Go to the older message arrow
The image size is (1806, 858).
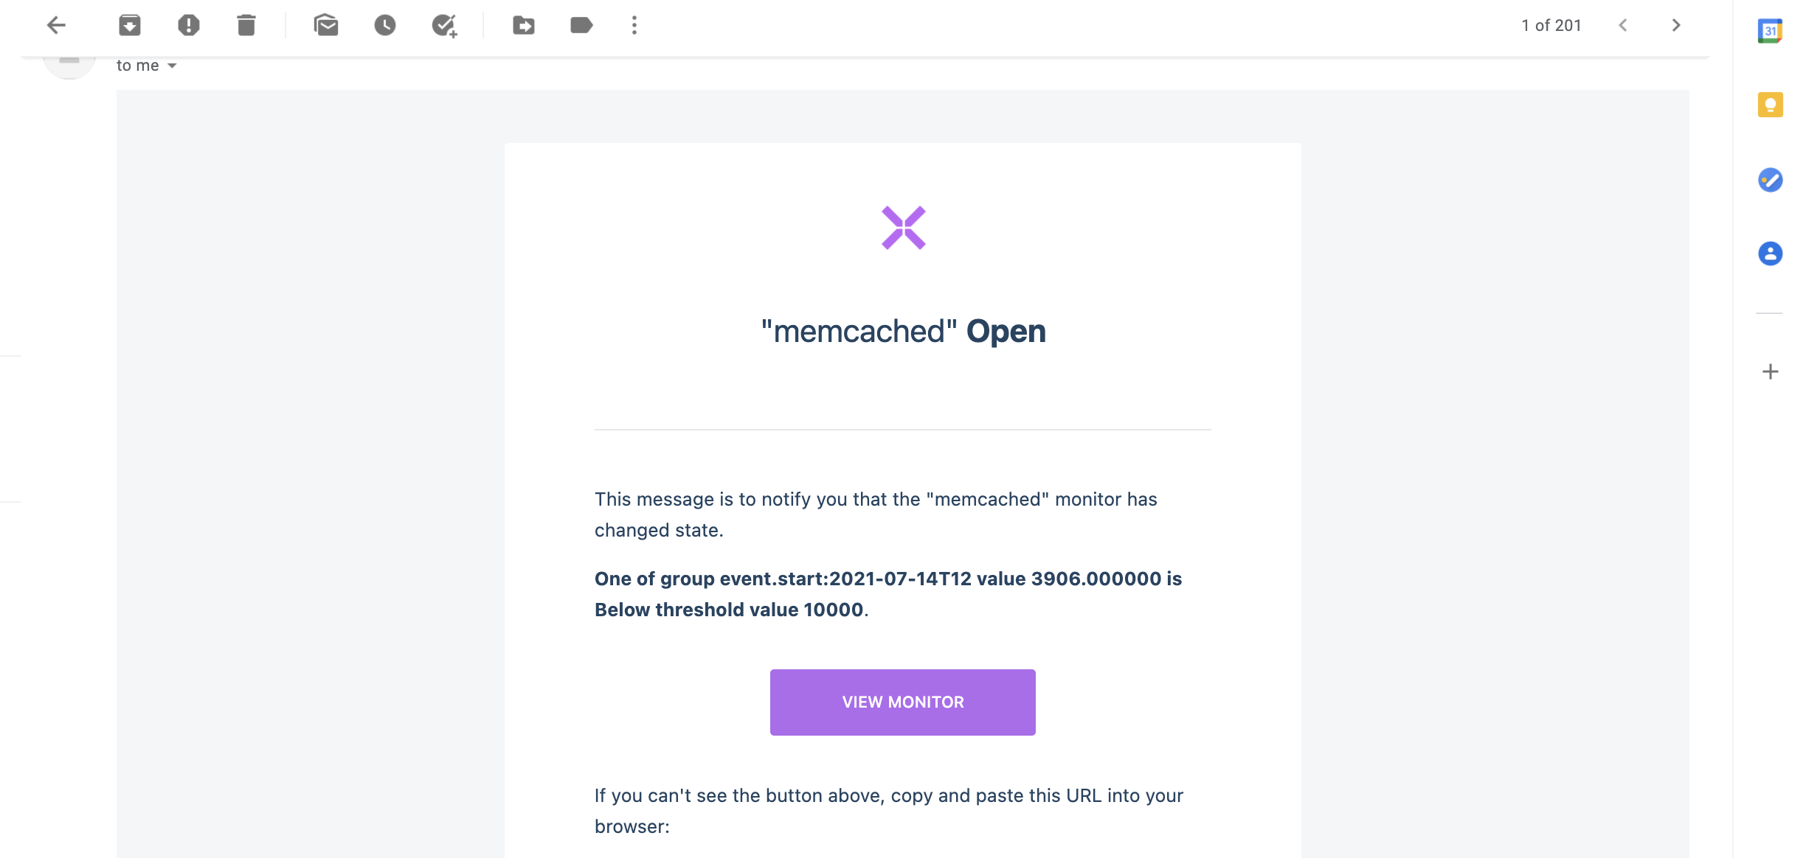click(1676, 25)
